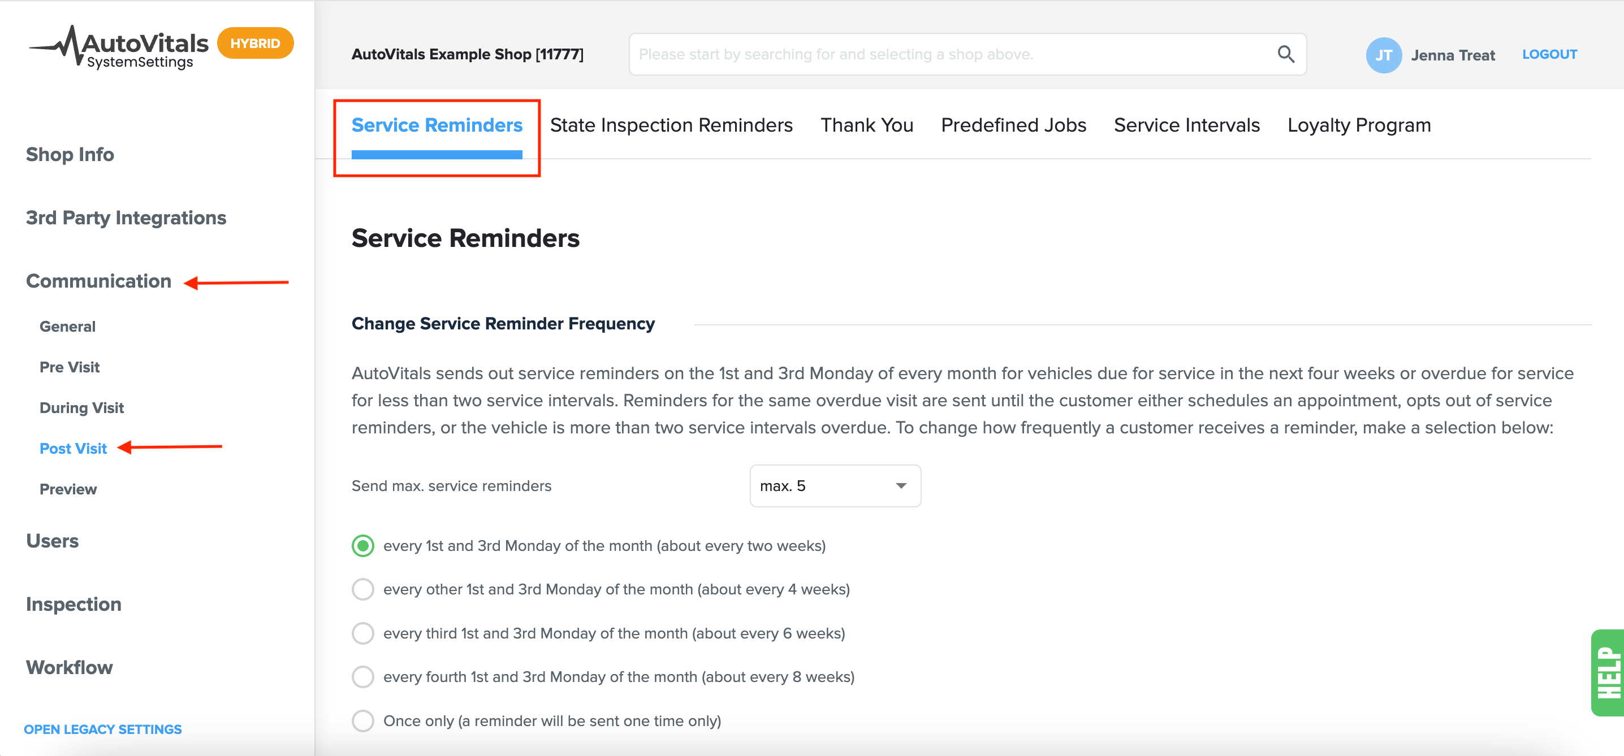
Task: Open the General communication settings
Action: [x=67, y=327]
